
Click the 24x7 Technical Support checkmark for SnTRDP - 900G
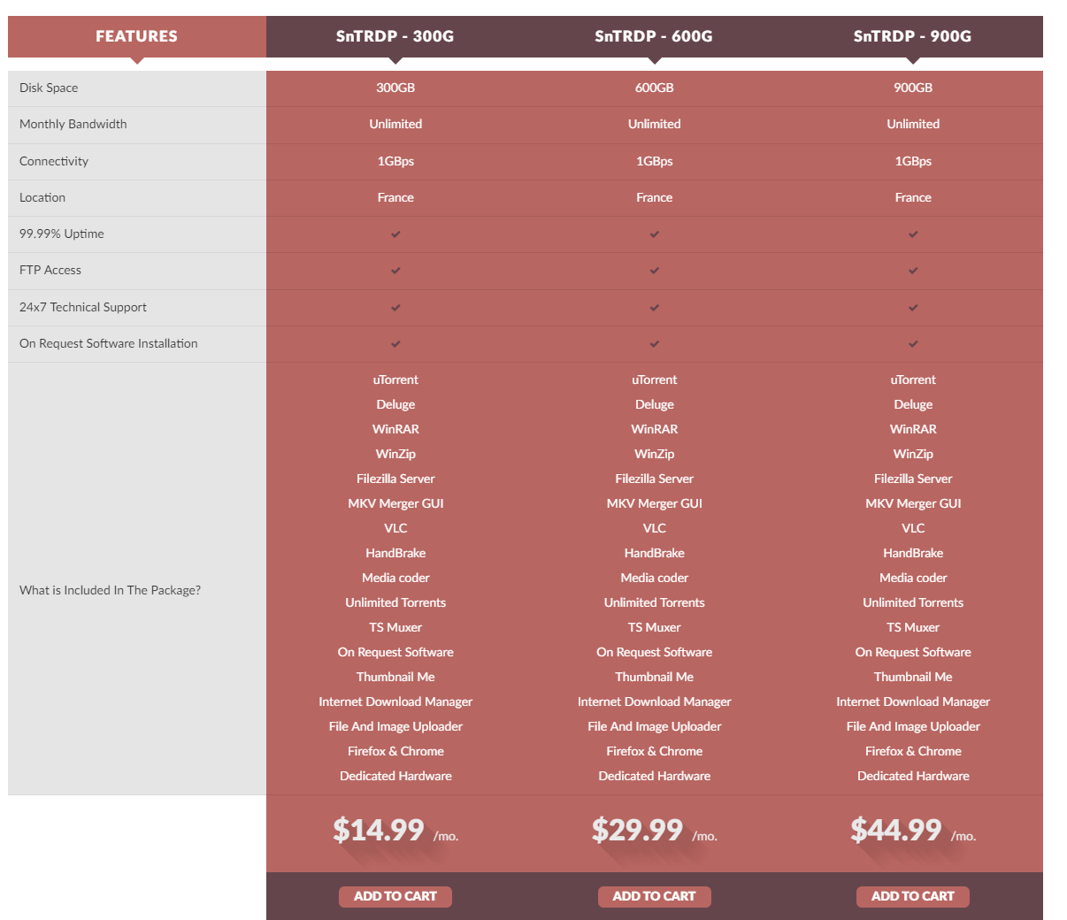(x=913, y=308)
